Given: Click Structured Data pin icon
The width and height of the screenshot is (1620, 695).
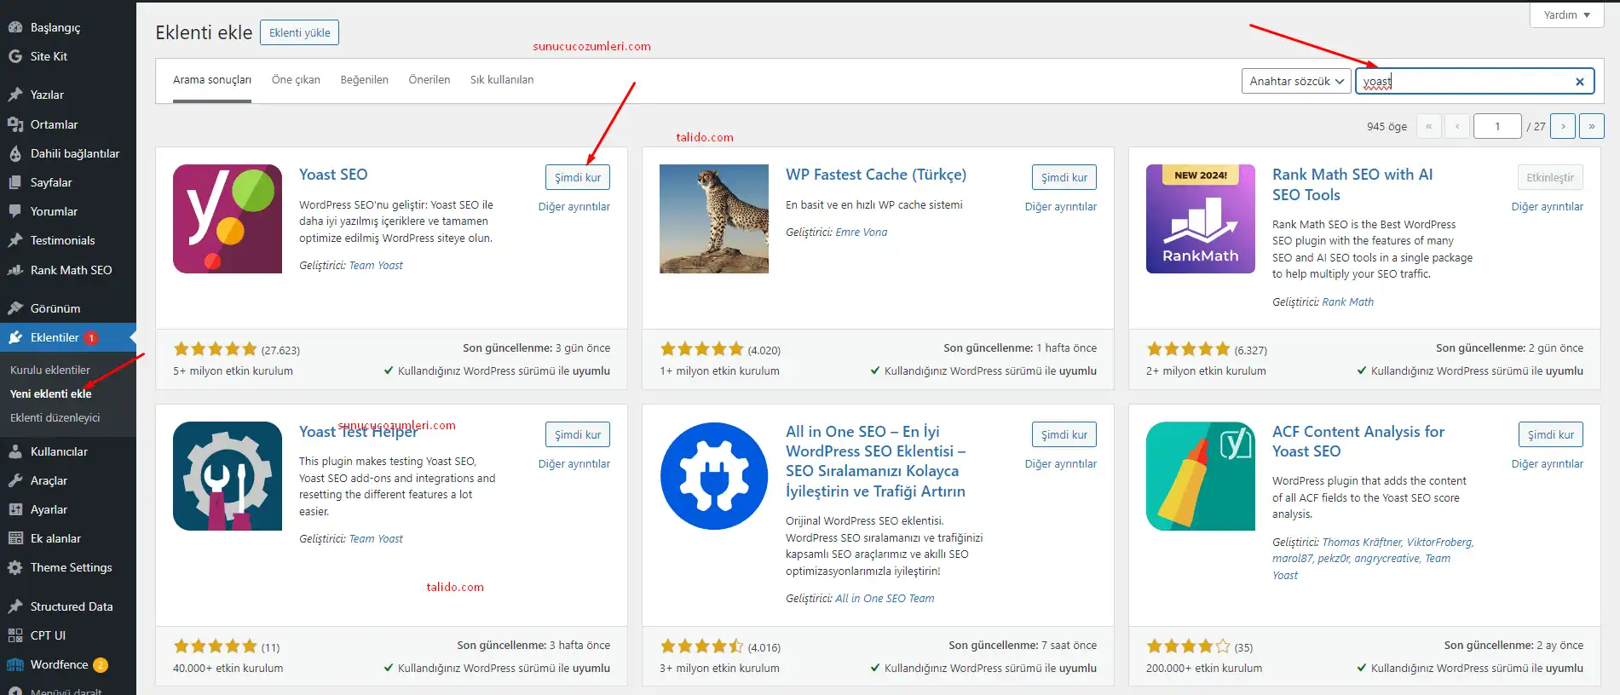Looking at the screenshot, I should click(15, 606).
